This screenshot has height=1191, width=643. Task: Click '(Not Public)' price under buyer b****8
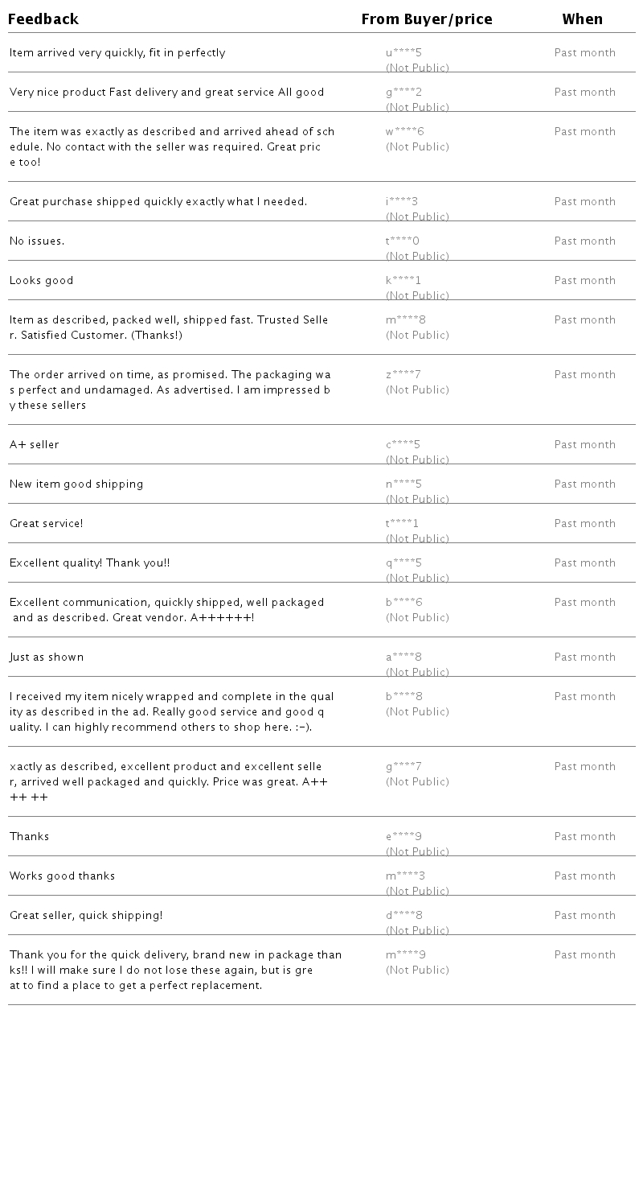(x=417, y=712)
